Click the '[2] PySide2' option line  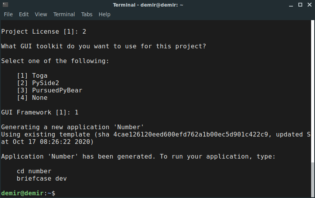pyautogui.click(x=38, y=83)
